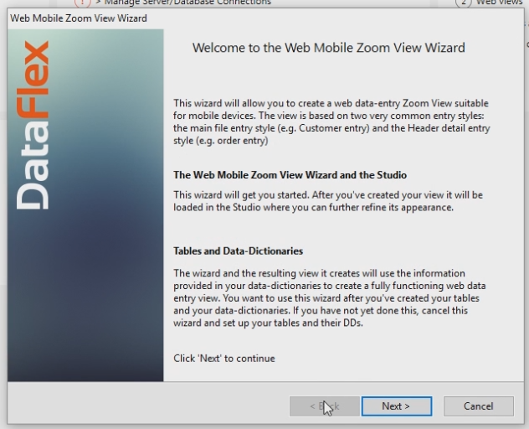529x429 pixels.
Task: Select the numbered circle beside Web Views
Action: click(463, 3)
